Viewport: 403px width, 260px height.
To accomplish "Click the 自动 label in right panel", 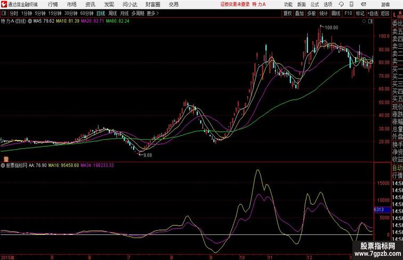I will click(x=397, y=168).
